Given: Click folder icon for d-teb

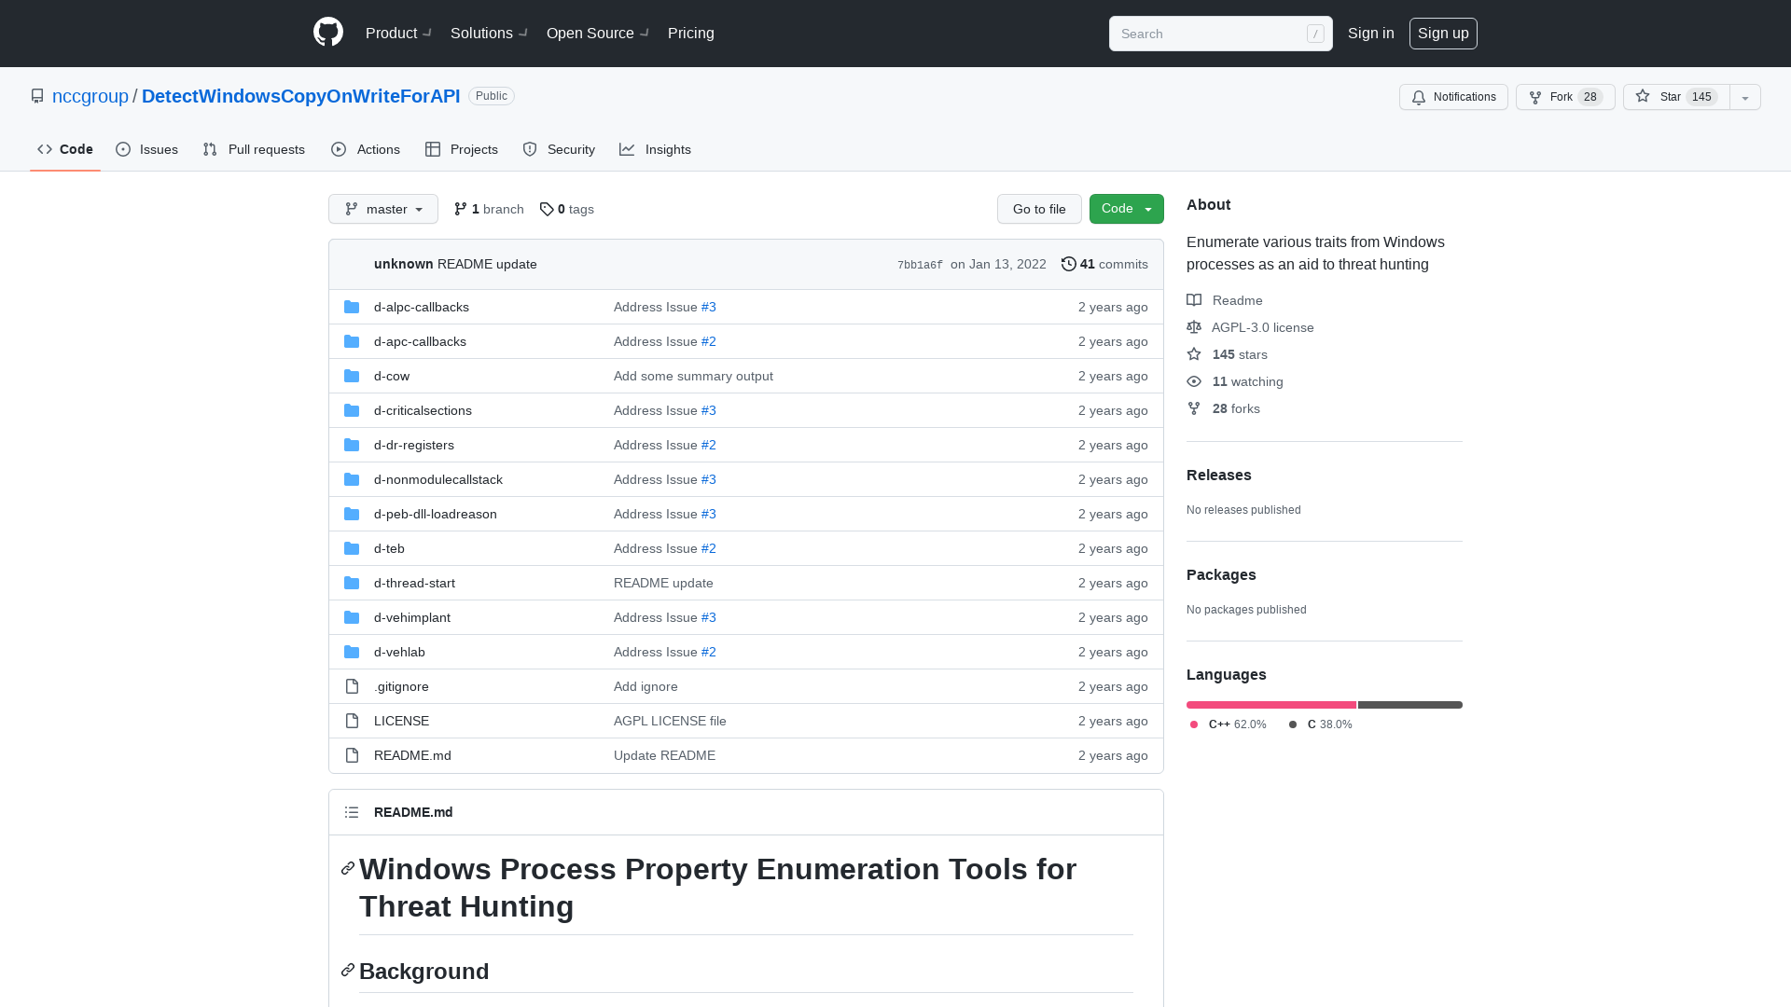Looking at the screenshot, I should click(352, 548).
